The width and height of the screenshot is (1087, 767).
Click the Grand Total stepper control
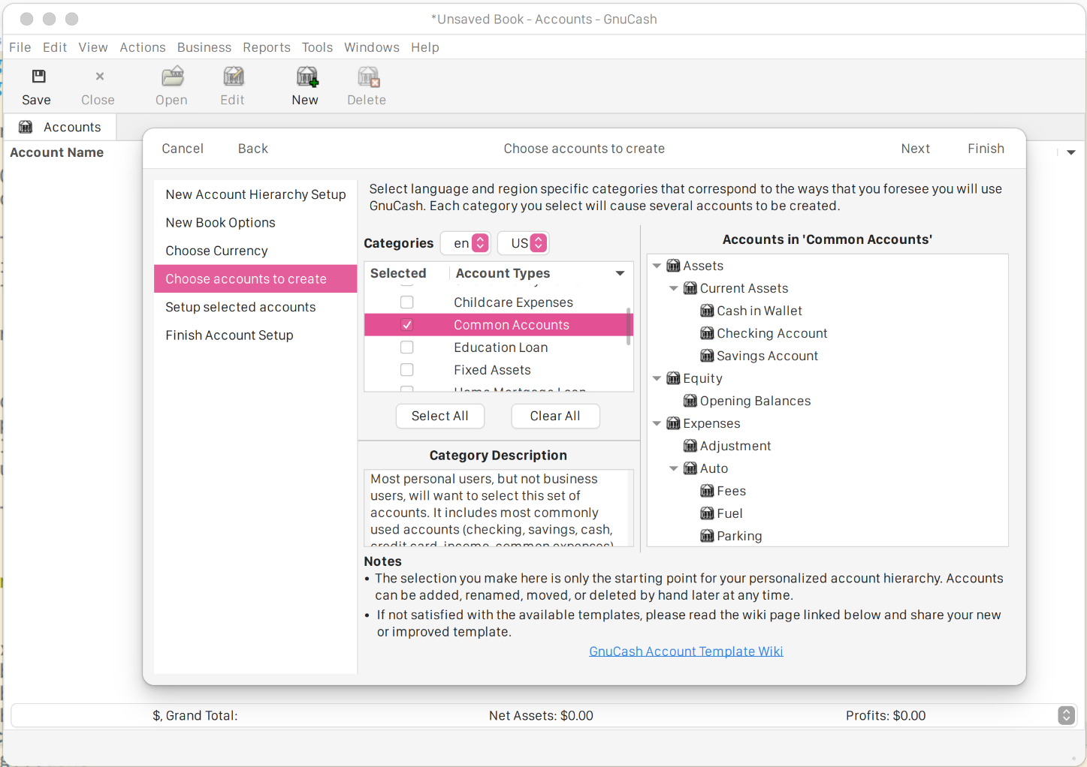1066,715
